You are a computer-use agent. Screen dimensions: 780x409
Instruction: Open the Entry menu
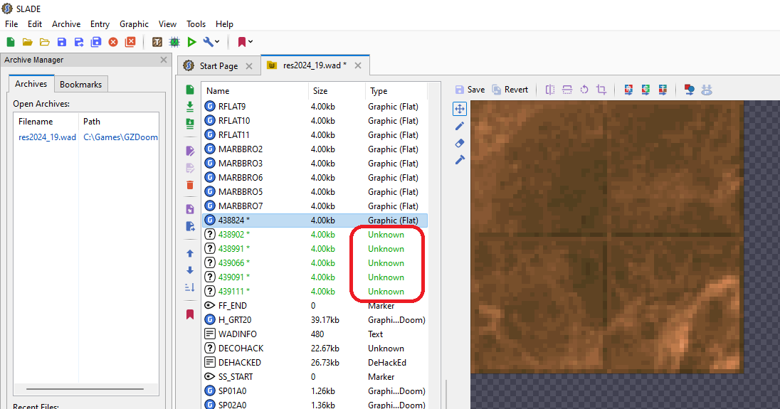coord(100,24)
